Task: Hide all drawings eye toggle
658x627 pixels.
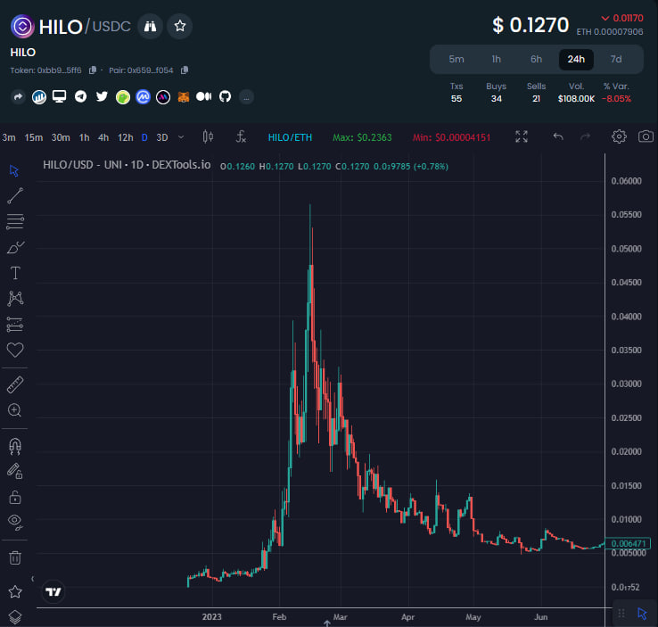Action: 15,522
